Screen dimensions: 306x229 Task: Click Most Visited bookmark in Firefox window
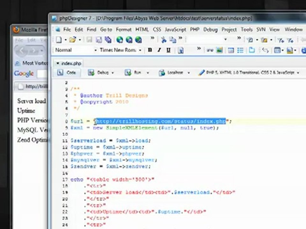[x=32, y=63]
